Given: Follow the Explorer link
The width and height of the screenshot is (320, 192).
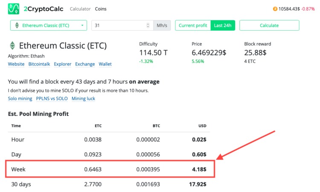Looking at the screenshot, I should (62, 64).
